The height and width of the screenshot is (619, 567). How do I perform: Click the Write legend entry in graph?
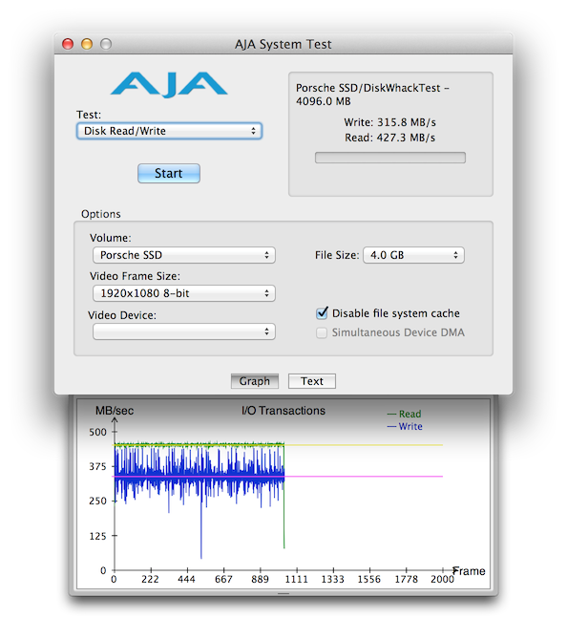[x=405, y=426]
